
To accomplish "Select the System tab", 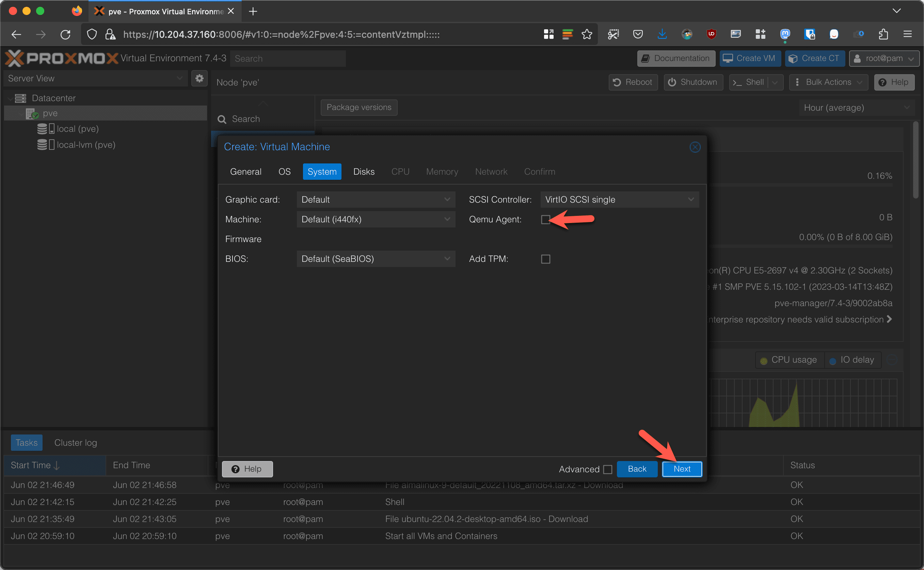I will 322,172.
